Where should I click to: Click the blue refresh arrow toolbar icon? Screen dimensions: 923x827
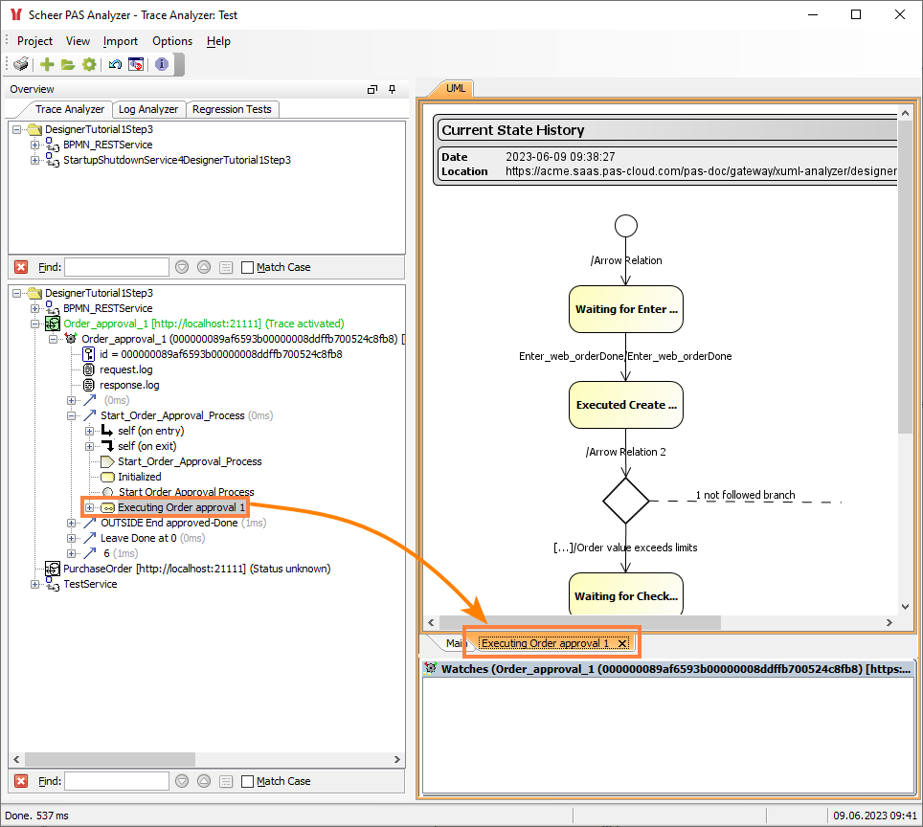115,64
